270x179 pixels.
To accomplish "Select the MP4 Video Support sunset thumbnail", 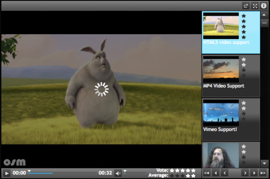I will [221, 69].
